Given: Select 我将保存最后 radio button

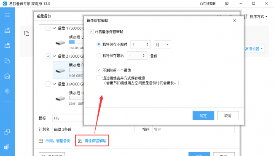Looking at the screenshot, I should pos(99,56).
